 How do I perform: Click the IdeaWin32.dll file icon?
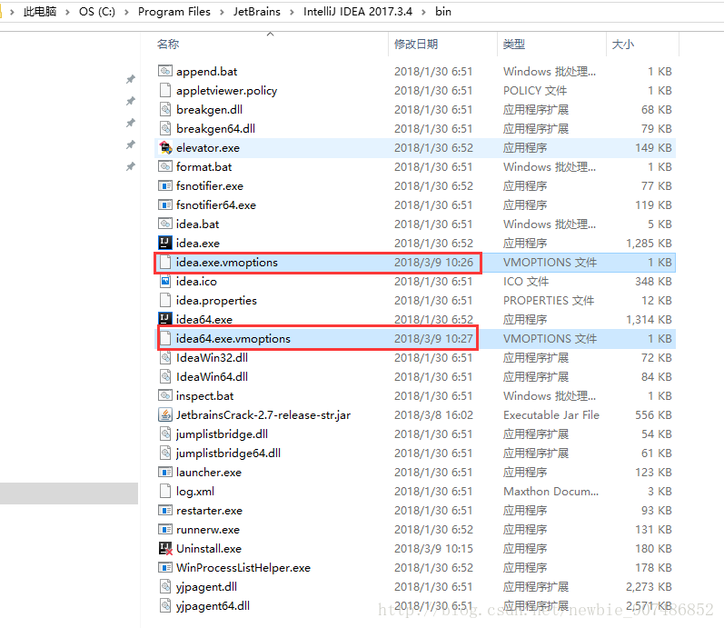click(165, 357)
